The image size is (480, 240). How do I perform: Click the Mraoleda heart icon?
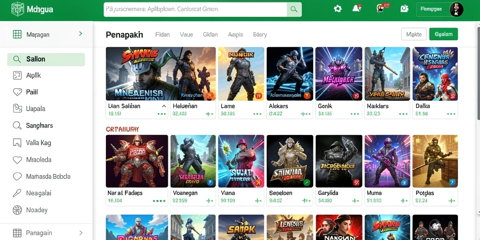[x=17, y=160]
